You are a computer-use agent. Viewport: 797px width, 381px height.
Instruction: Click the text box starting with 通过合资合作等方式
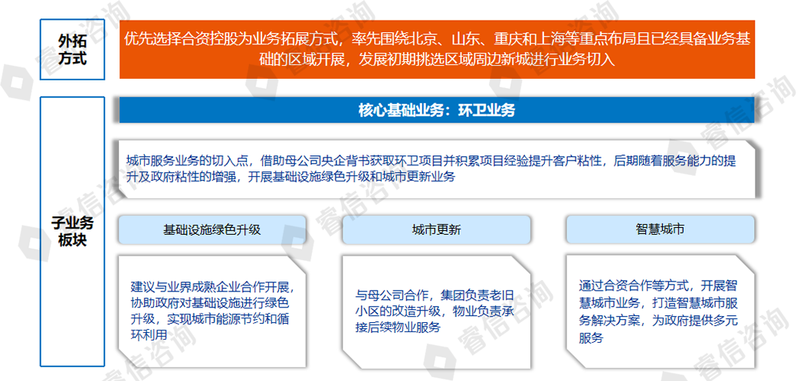(x=660, y=310)
